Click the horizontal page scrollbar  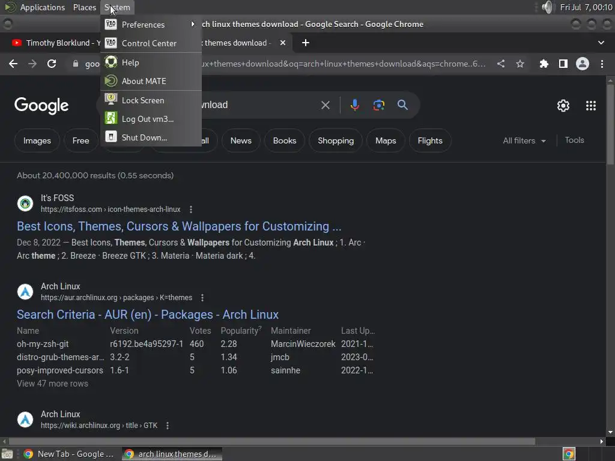pos(271,441)
